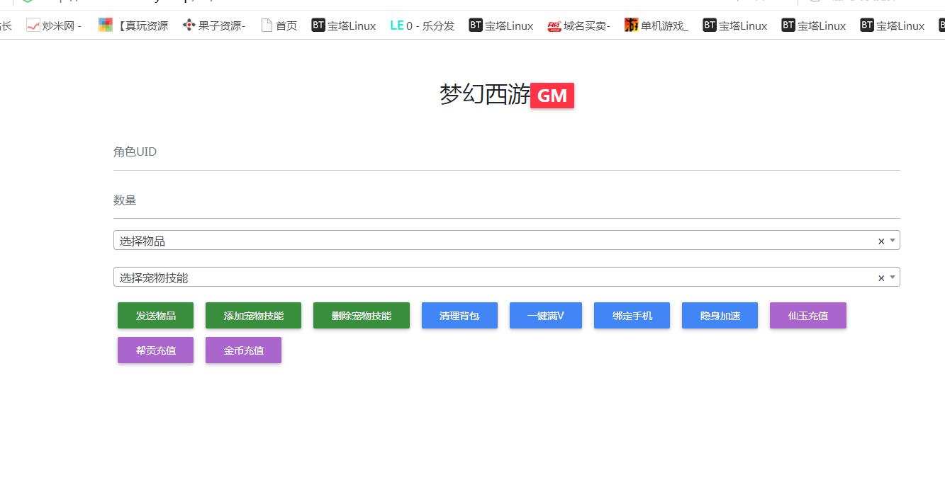The width and height of the screenshot is (945, 480).
Task: Click the LE 乐分发 bookmark icon
Action: coord(396,25)
